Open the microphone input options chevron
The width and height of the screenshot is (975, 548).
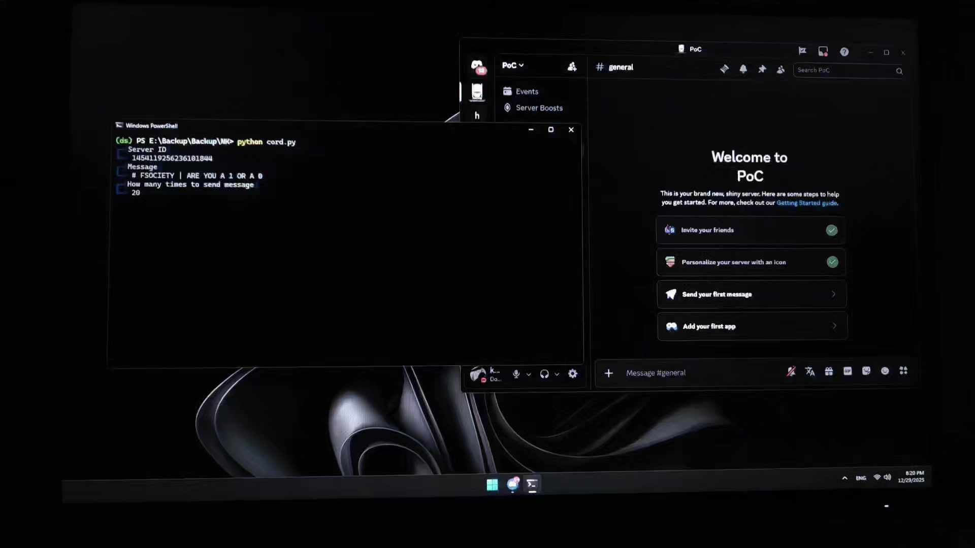[x=529, y=374]
